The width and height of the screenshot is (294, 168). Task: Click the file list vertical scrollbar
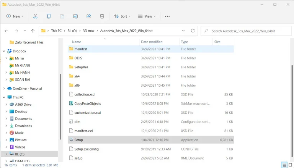tap(292, 111)
